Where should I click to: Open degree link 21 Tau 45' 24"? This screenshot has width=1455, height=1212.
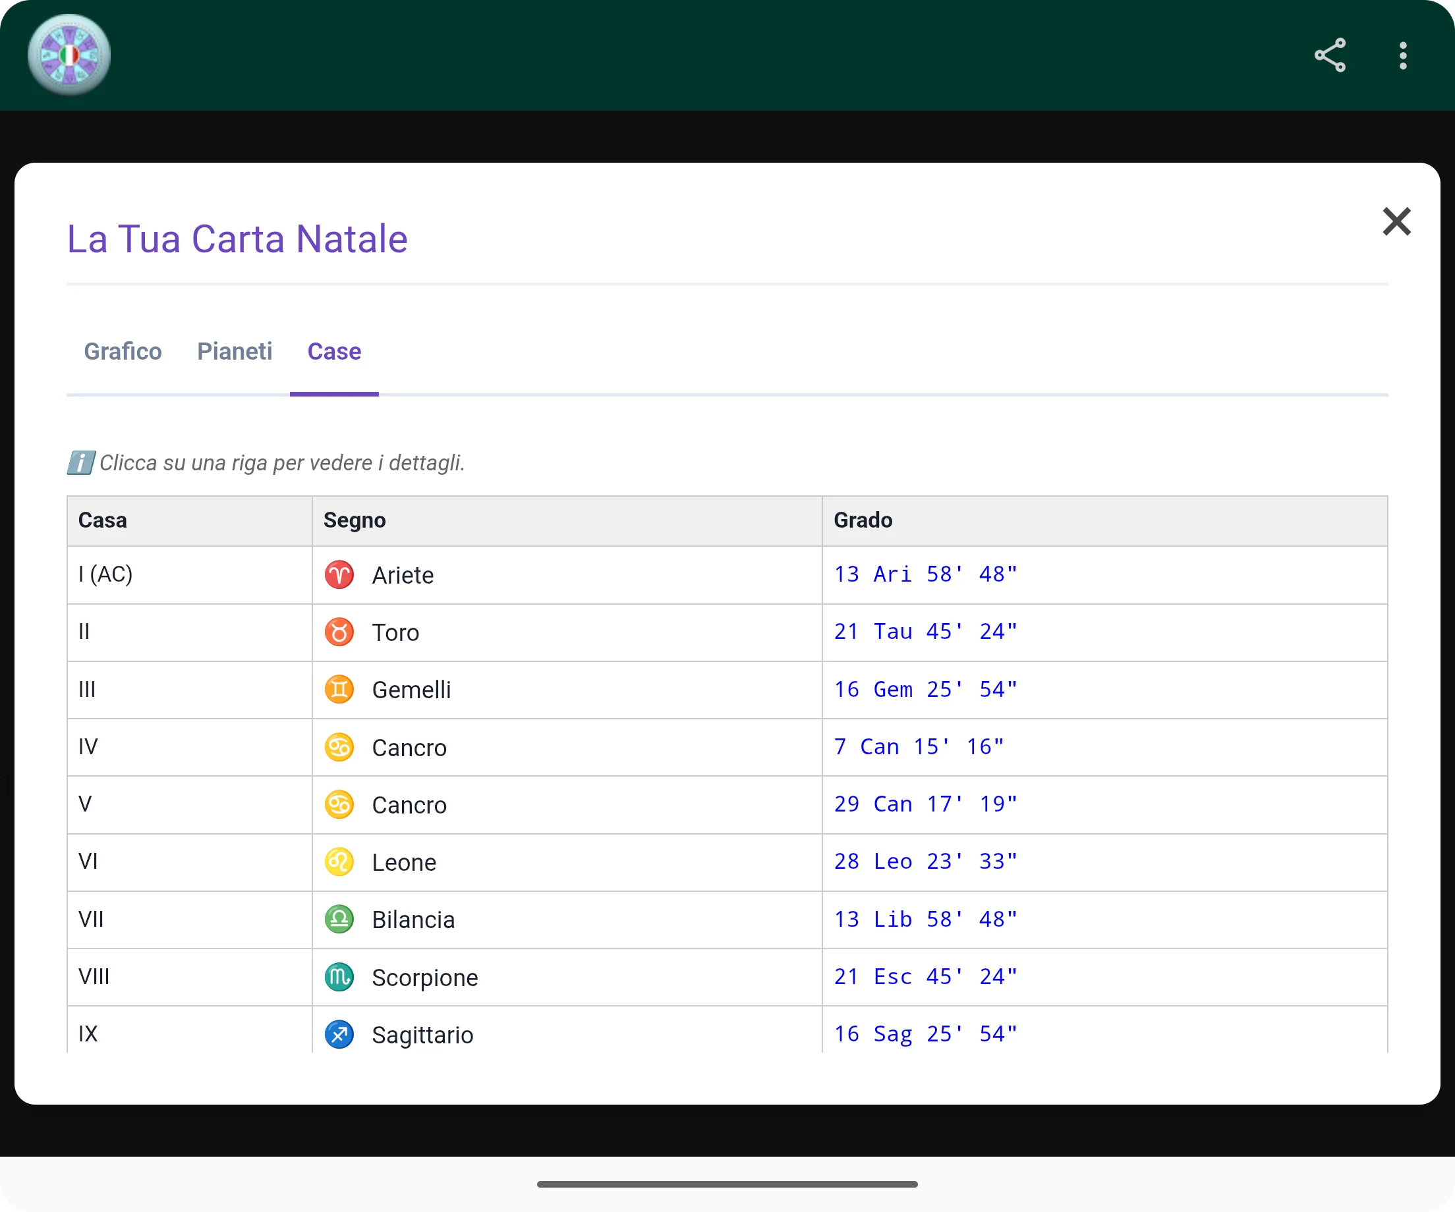(x=925, y=632)
